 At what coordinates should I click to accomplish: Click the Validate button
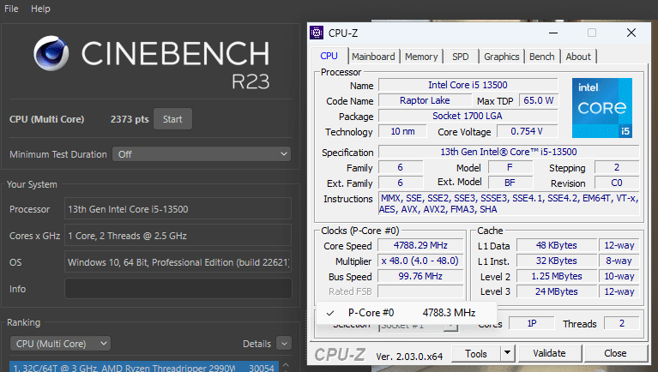tap(549, 353)
